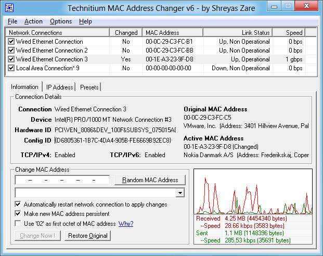
Task: Click the 'Down, Non Operational' status cell
Action: [x=241, y=68]
